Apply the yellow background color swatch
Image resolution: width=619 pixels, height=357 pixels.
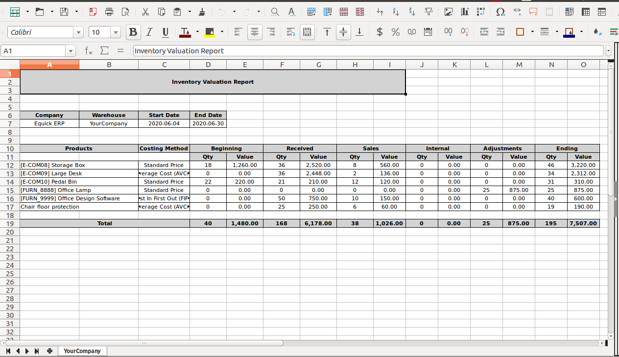(209, 32)
